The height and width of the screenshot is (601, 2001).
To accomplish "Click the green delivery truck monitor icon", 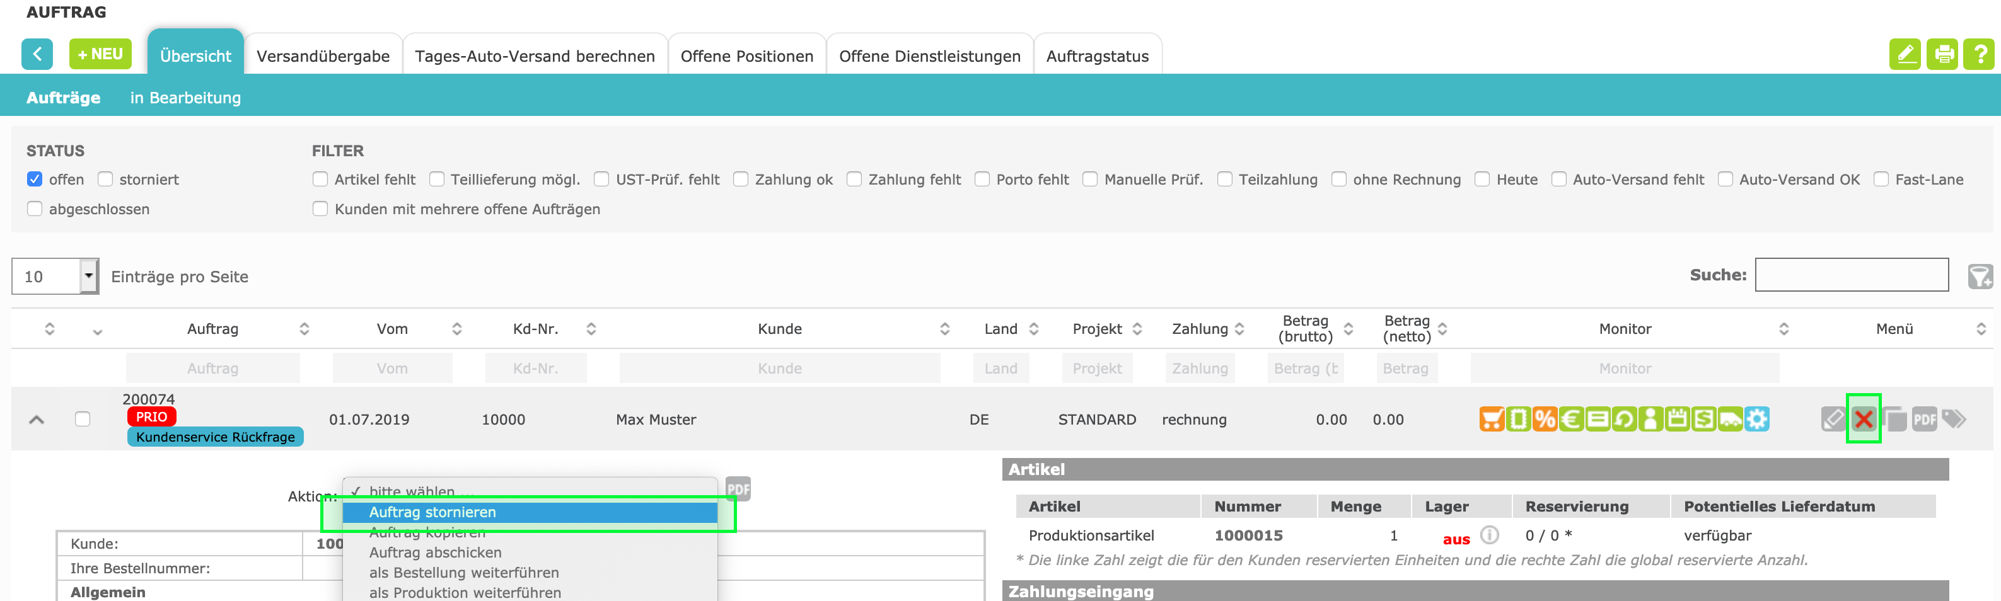I will pos(1730,420).
